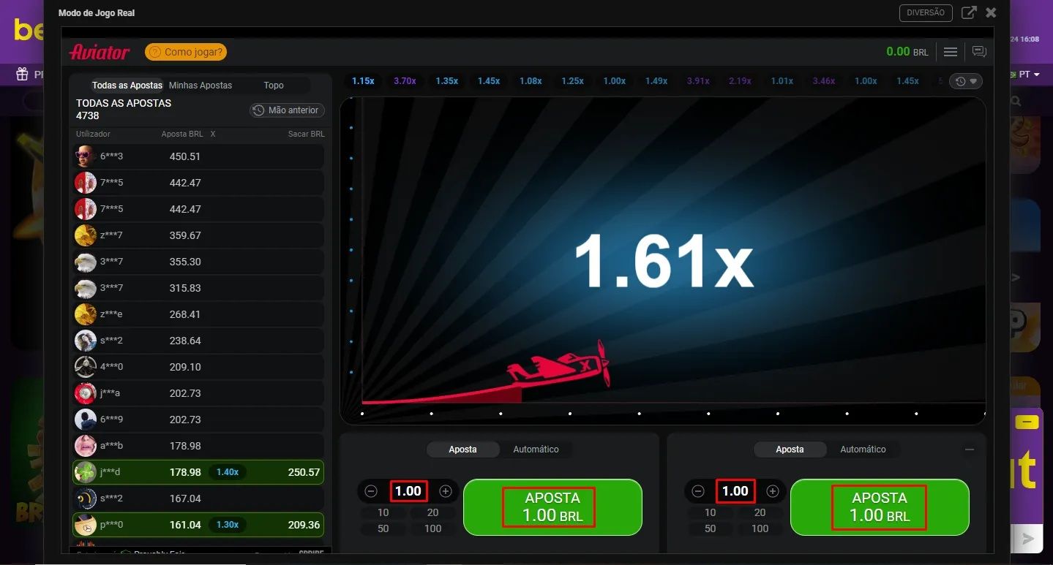Edit the left bet amount field
1053x565 pixels.
pos(408,491)
